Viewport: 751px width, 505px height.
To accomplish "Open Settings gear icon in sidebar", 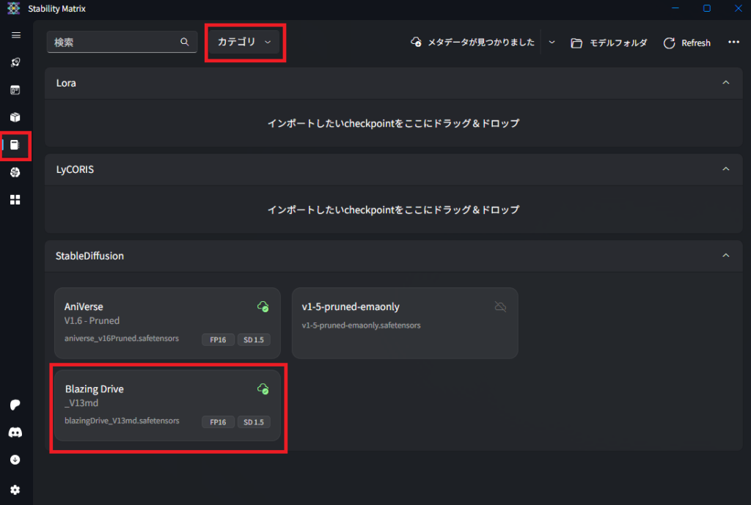I will tap(15, 490).
